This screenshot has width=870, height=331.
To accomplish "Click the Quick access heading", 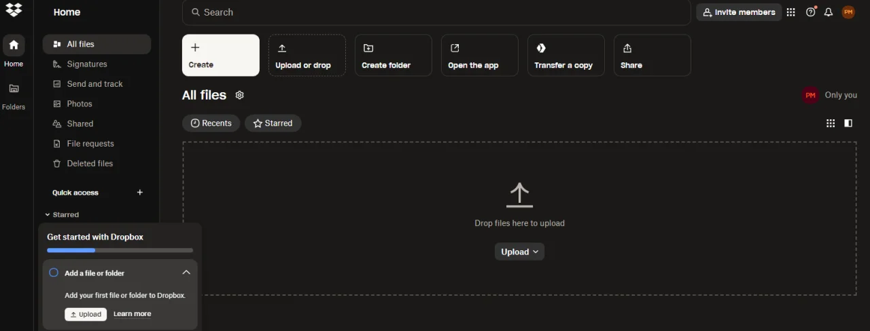I will [x=75, y=193].
